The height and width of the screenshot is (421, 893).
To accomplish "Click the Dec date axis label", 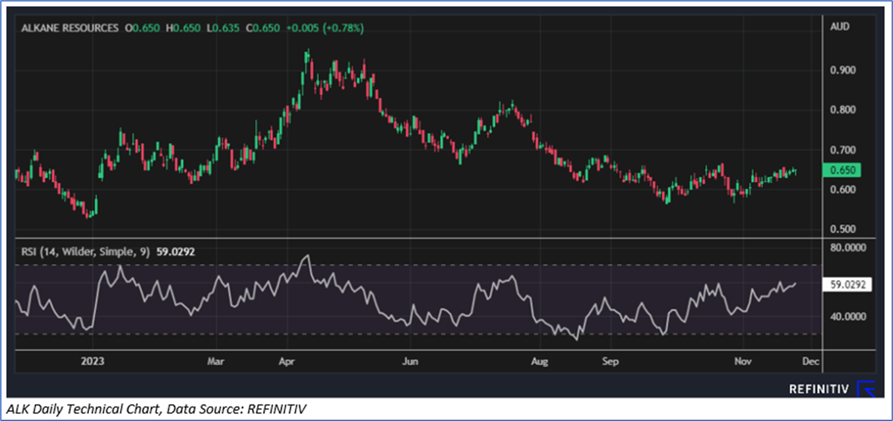I will click(811, 362).
